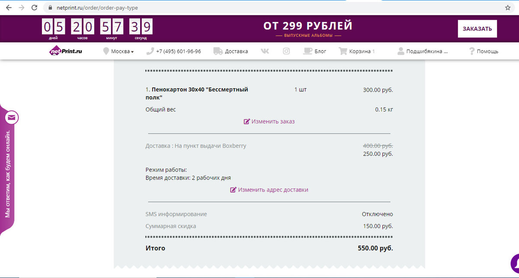Click the bookmark star in the address bar
This screenshot has width=519, height=278.
point(508,7)
